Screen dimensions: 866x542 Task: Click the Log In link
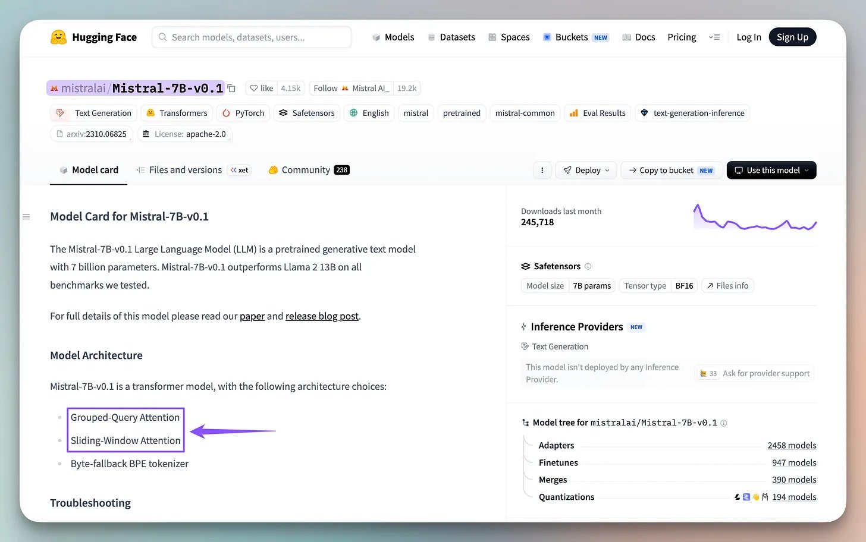(x=749, y=37)
